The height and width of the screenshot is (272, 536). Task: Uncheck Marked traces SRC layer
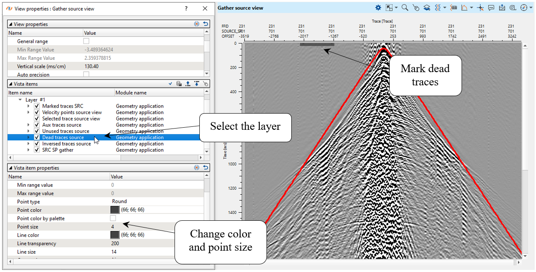(x=37, y=106)
